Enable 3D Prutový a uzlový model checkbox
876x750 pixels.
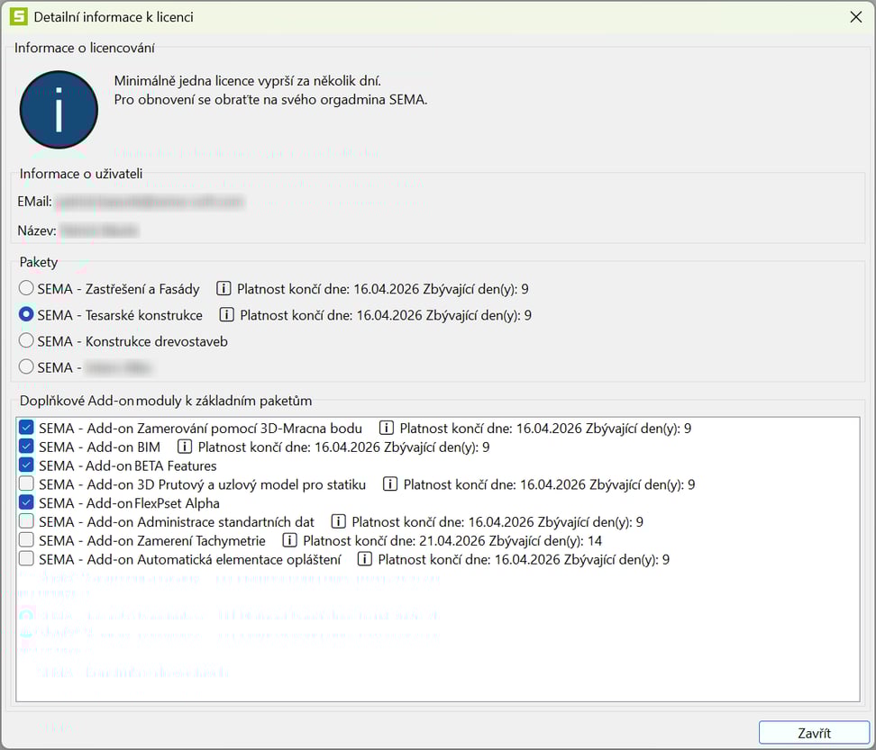[x=26, y=484]
